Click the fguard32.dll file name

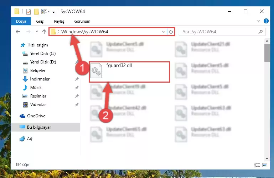click(x=119, y=66)
